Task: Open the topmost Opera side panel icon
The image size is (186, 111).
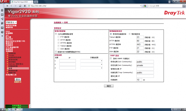Action: [x=2, y=10]
